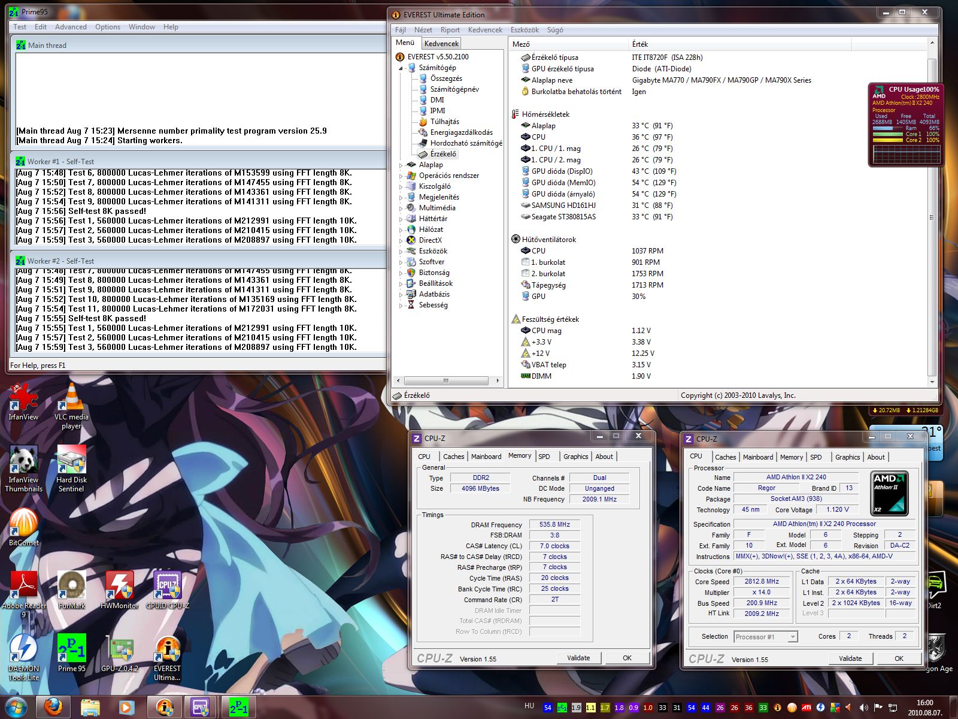This screenshot has width=958, height=719.
Task: Open SPD tab in Memory CPU-Z window
Action: tap(544, 457)
